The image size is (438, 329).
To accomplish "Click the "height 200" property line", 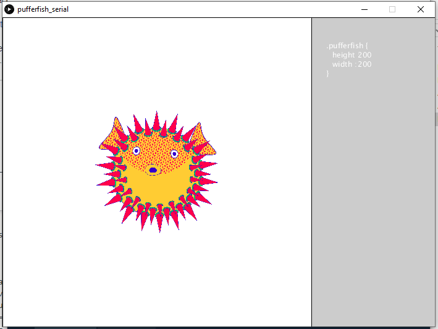I will point(352,55).
